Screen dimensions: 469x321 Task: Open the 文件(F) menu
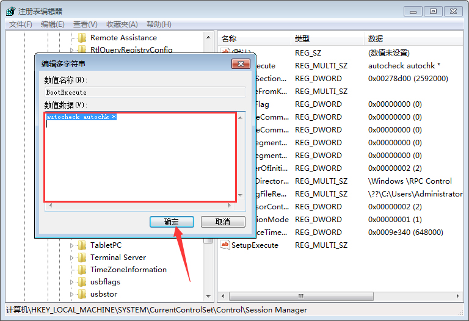click(x=21, y=24)
